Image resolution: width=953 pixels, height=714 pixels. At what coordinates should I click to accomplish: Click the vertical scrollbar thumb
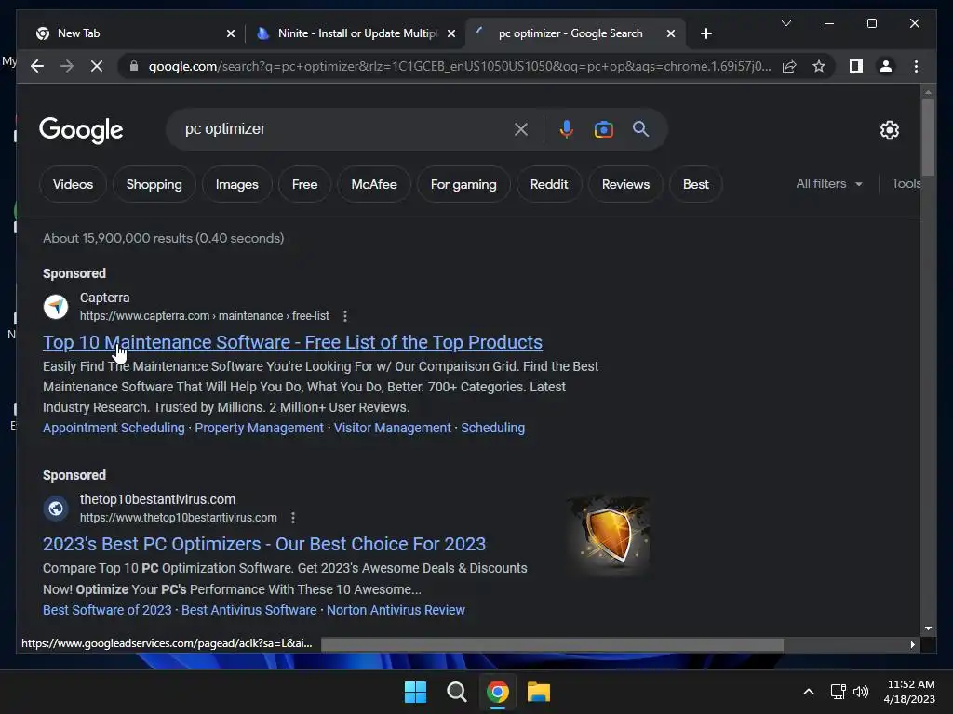(x=928, y=138)
